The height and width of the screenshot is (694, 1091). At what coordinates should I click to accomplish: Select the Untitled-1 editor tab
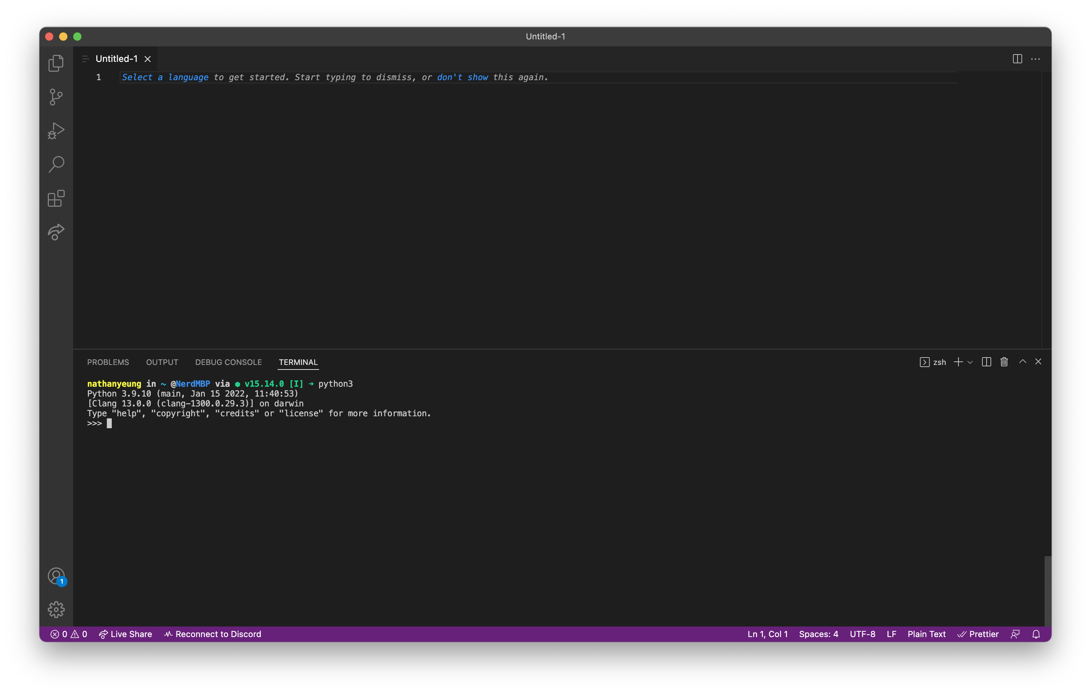(116, 59)
